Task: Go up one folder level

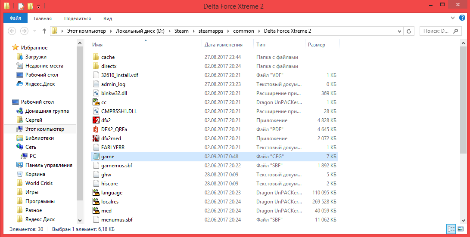Action: coord(44,31)
